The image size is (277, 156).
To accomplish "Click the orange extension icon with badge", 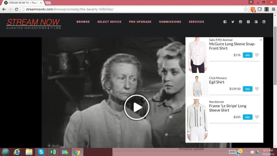I will tap(253, 9).
